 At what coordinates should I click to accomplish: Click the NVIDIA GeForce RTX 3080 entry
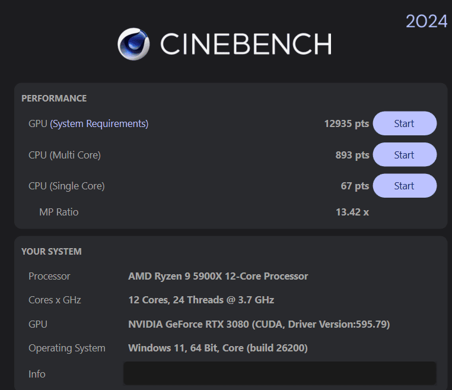(x=259, y=324)
